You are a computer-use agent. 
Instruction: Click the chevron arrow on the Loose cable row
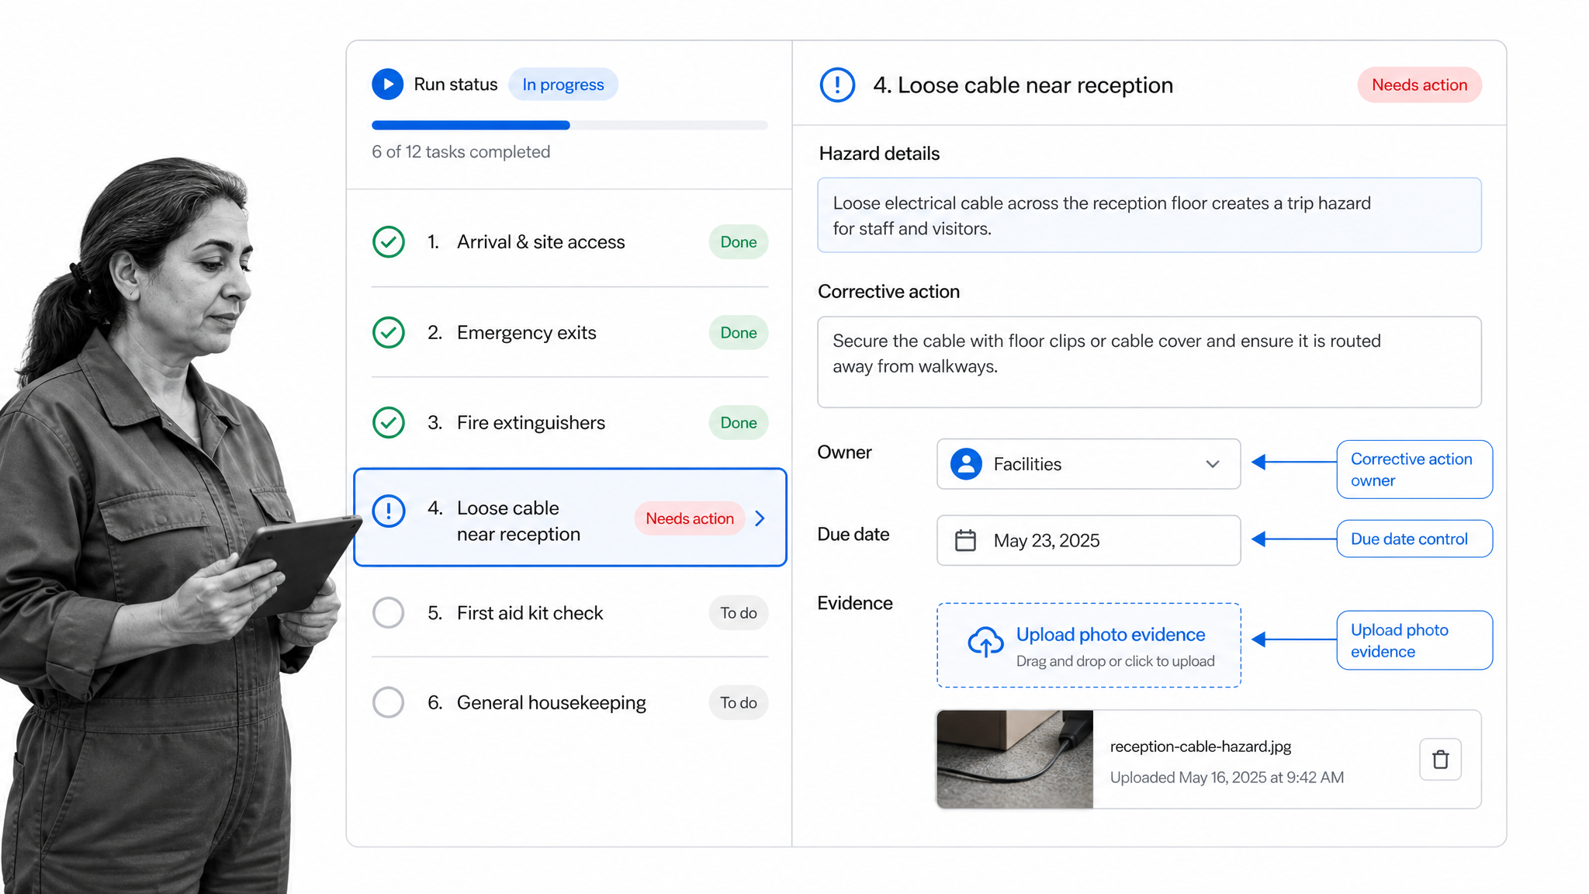(x=760, y=518)
